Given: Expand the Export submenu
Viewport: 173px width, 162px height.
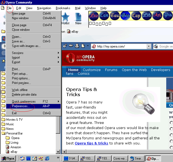Looking at the screenshot, I should click(x=33, y=62).
